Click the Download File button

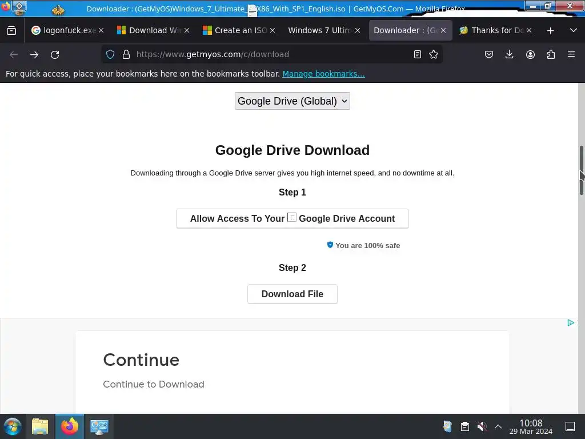point(292,294)
